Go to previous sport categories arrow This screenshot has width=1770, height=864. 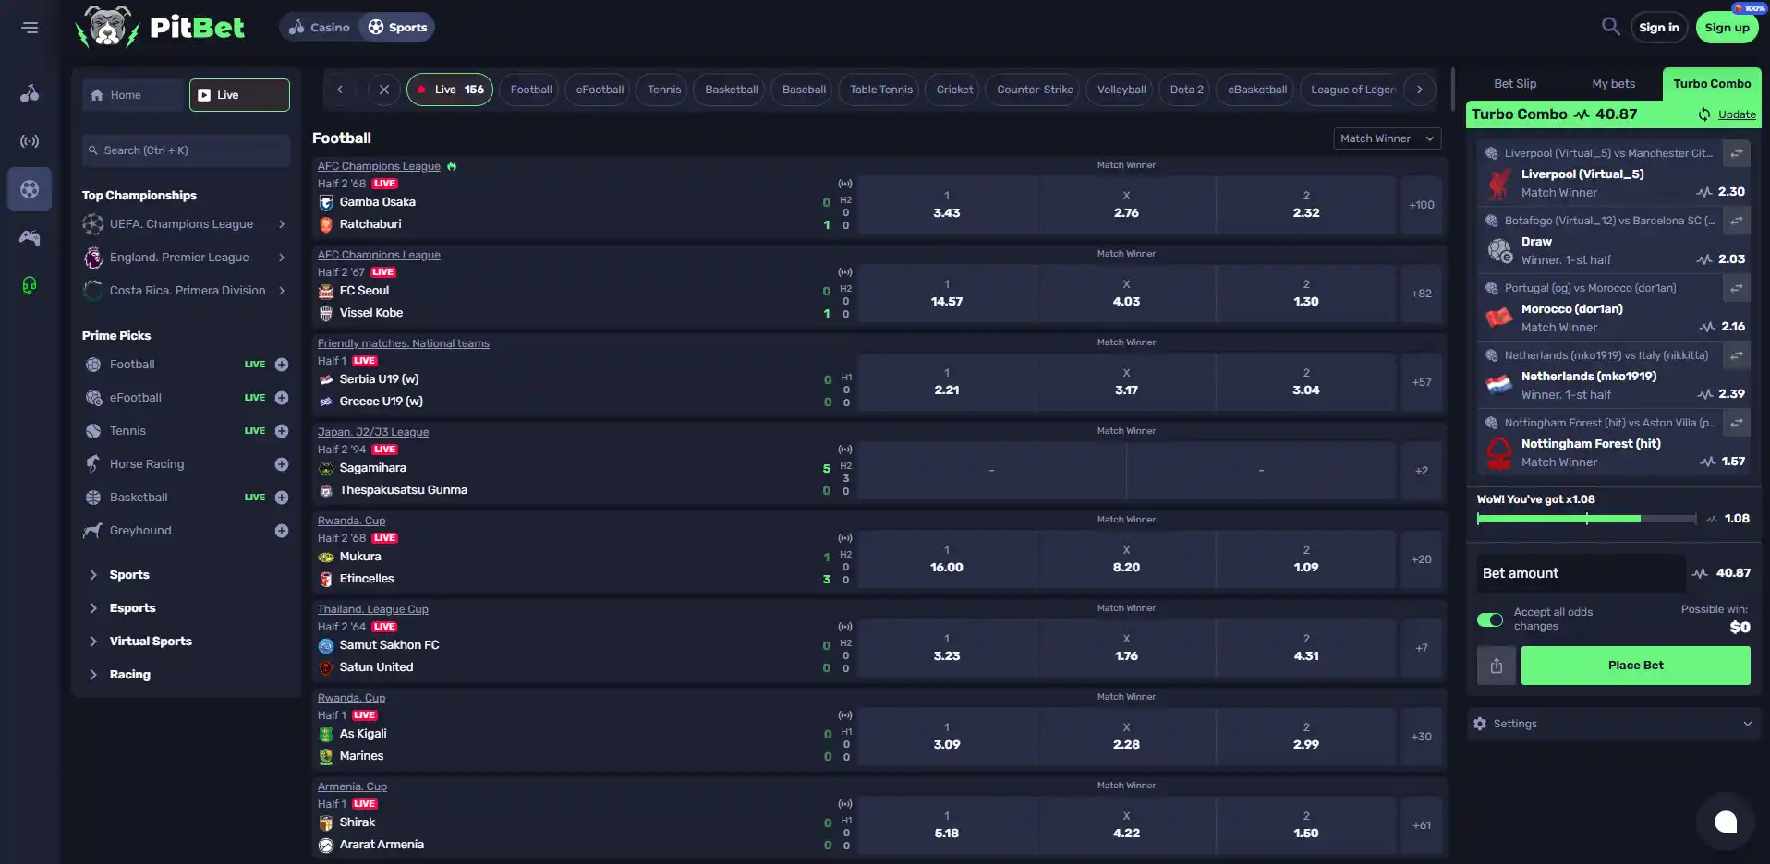coord(340,90)
